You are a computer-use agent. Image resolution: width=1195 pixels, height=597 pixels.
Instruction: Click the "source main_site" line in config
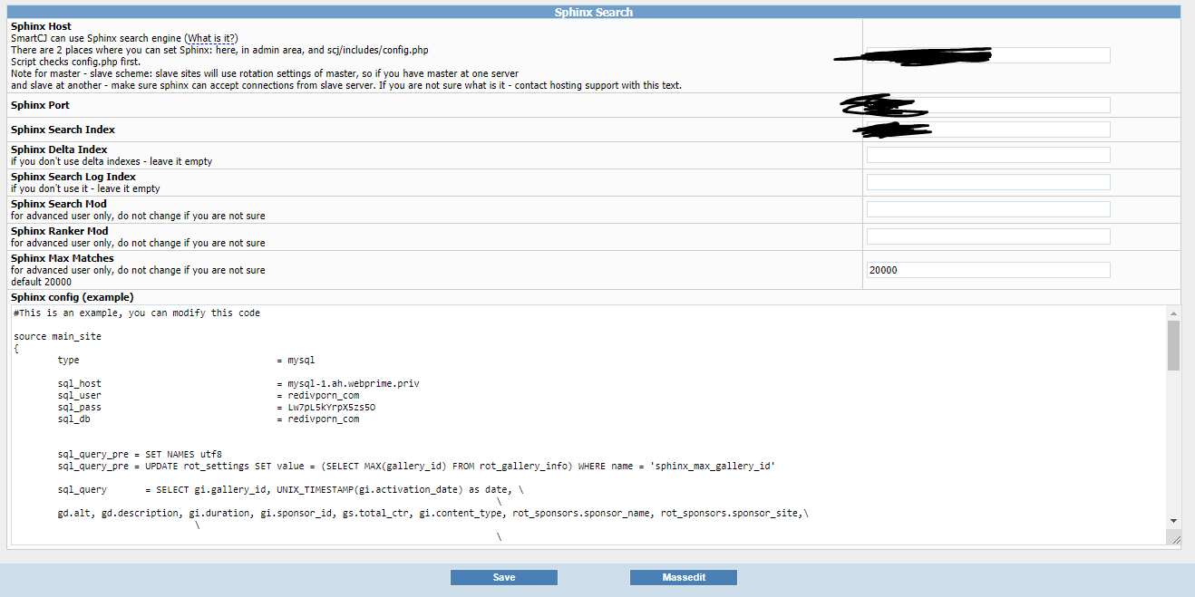pyautogui.click(x=58, y=336)
